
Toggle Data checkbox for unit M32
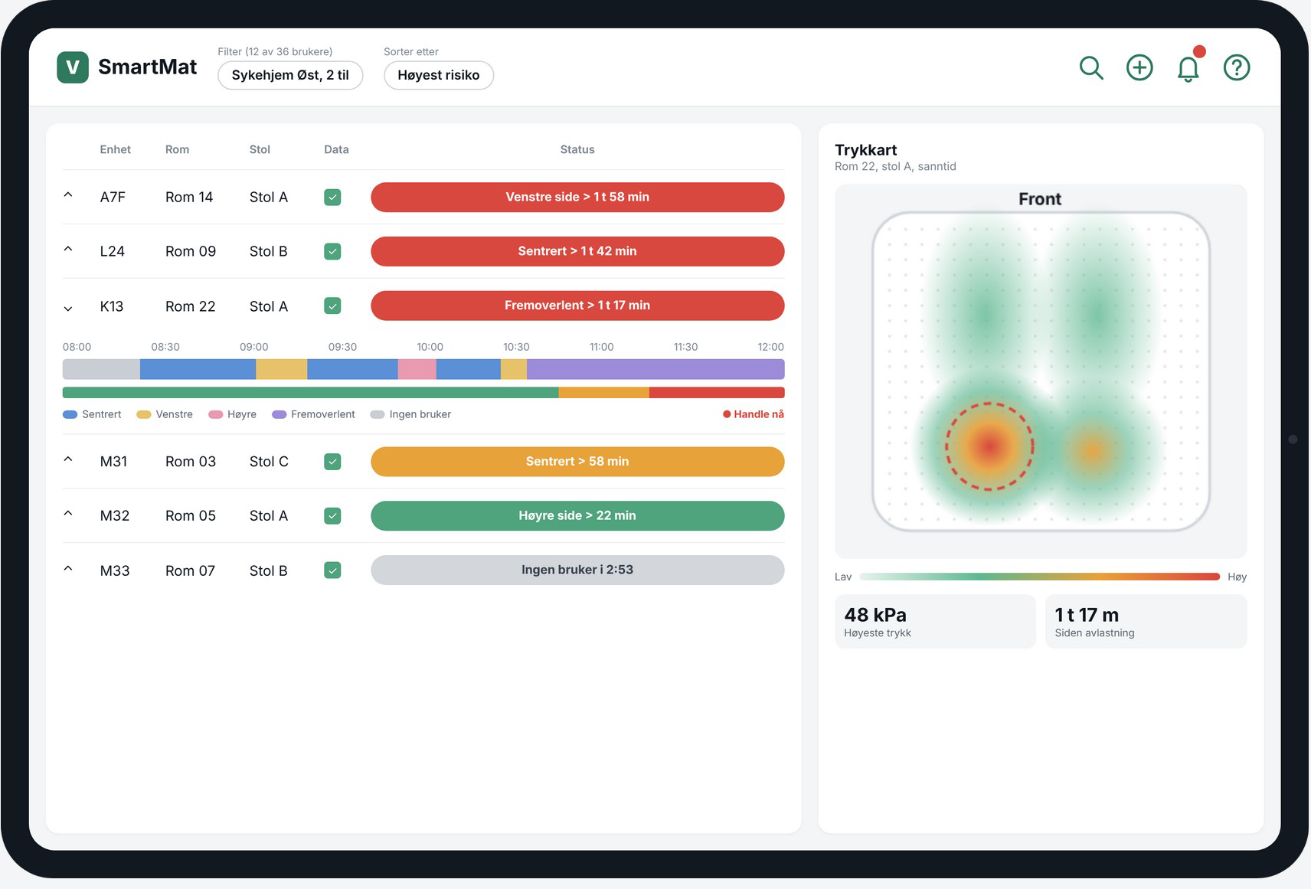tap(332, 515)
